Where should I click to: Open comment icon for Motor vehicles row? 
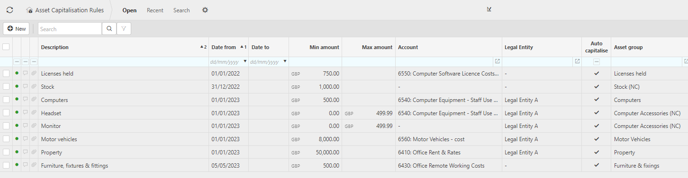26,139
